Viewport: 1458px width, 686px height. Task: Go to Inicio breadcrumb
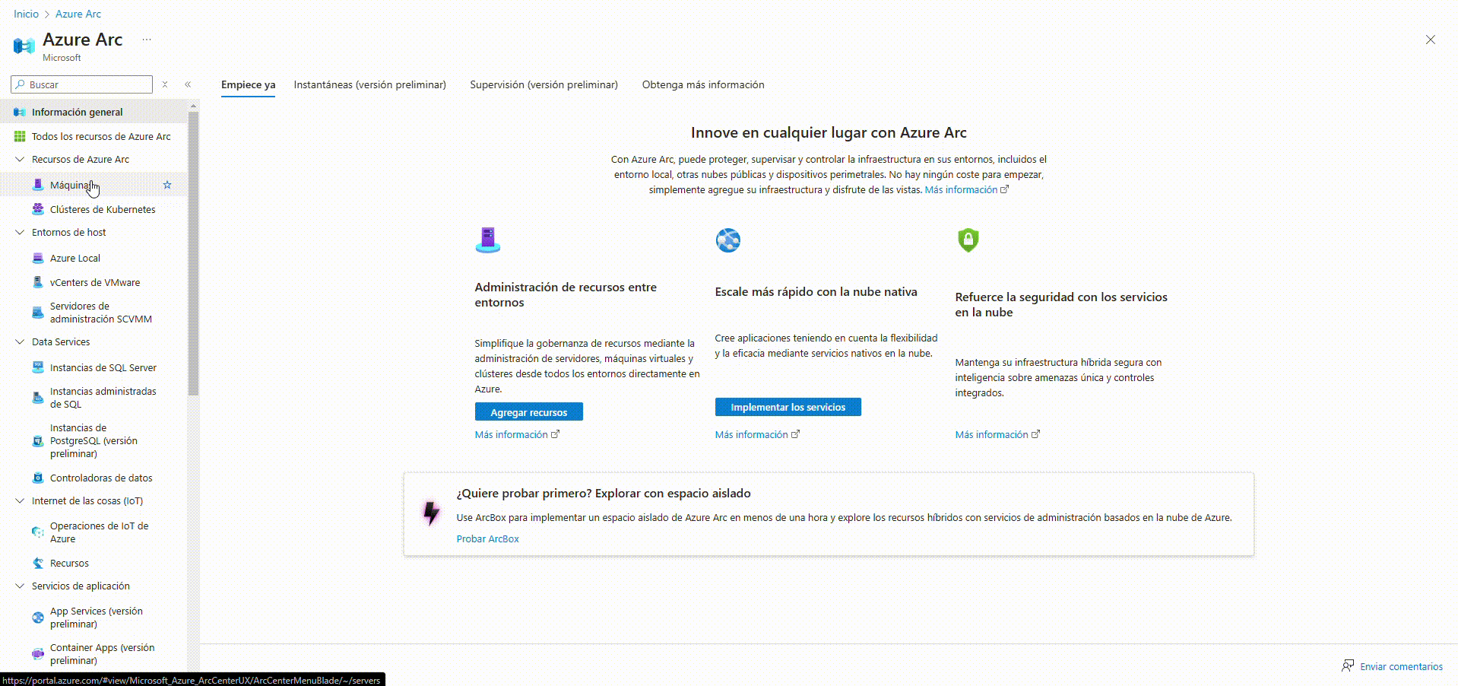point(26,14)
